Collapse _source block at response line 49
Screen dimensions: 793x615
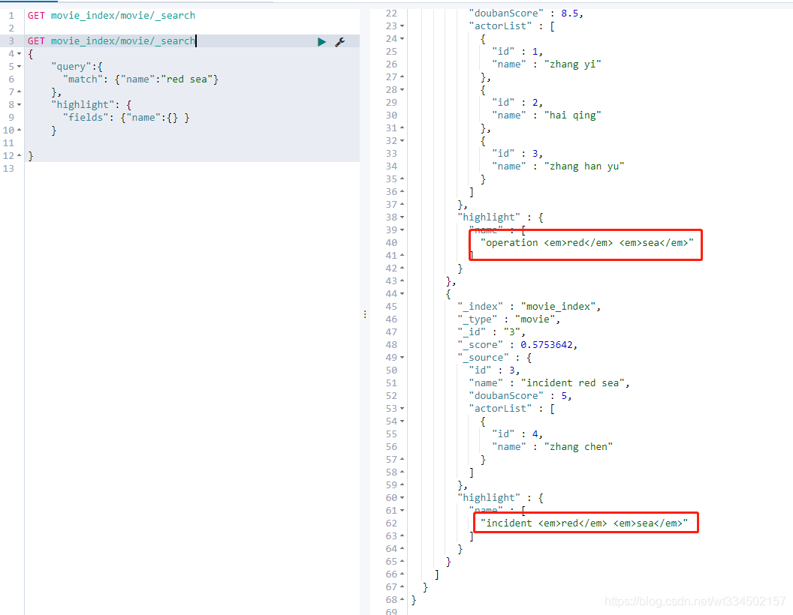click(x=402, y=358)
